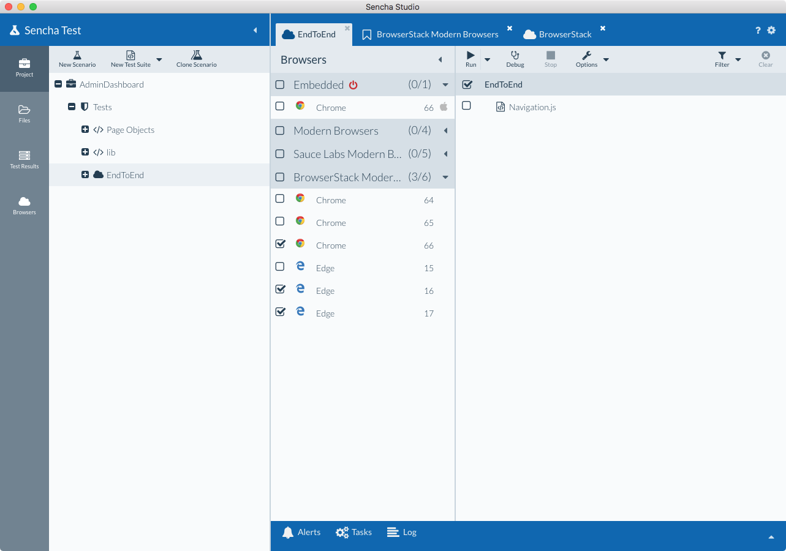The width and height of the screenshot is (786, 551).
Task: Clone the current Scenario
Action: click(196, 59)
